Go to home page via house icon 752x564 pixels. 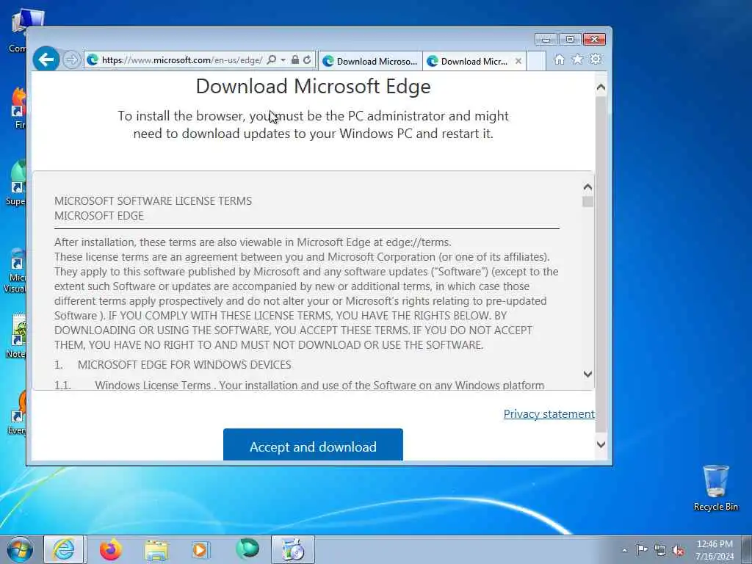[559, 59]
